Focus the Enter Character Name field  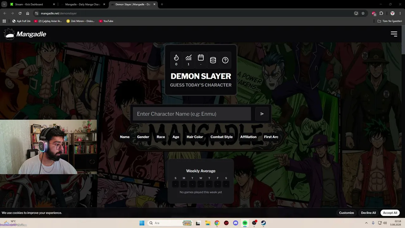click(192, 114)
